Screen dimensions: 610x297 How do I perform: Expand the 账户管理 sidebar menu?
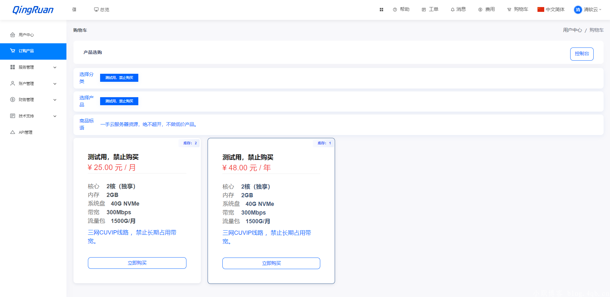pos(33,83)
